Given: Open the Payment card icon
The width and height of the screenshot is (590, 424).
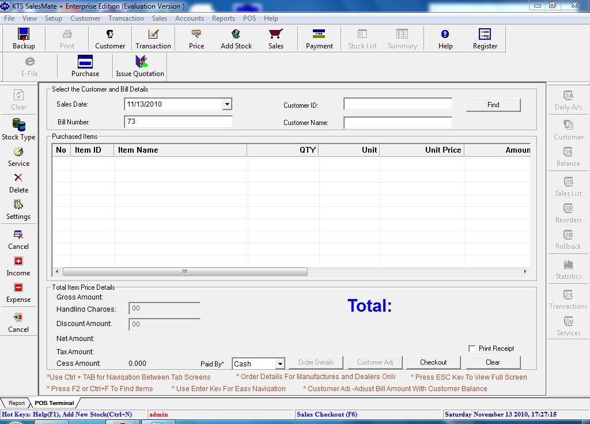Looking at the screenshot, I should 319,39.
